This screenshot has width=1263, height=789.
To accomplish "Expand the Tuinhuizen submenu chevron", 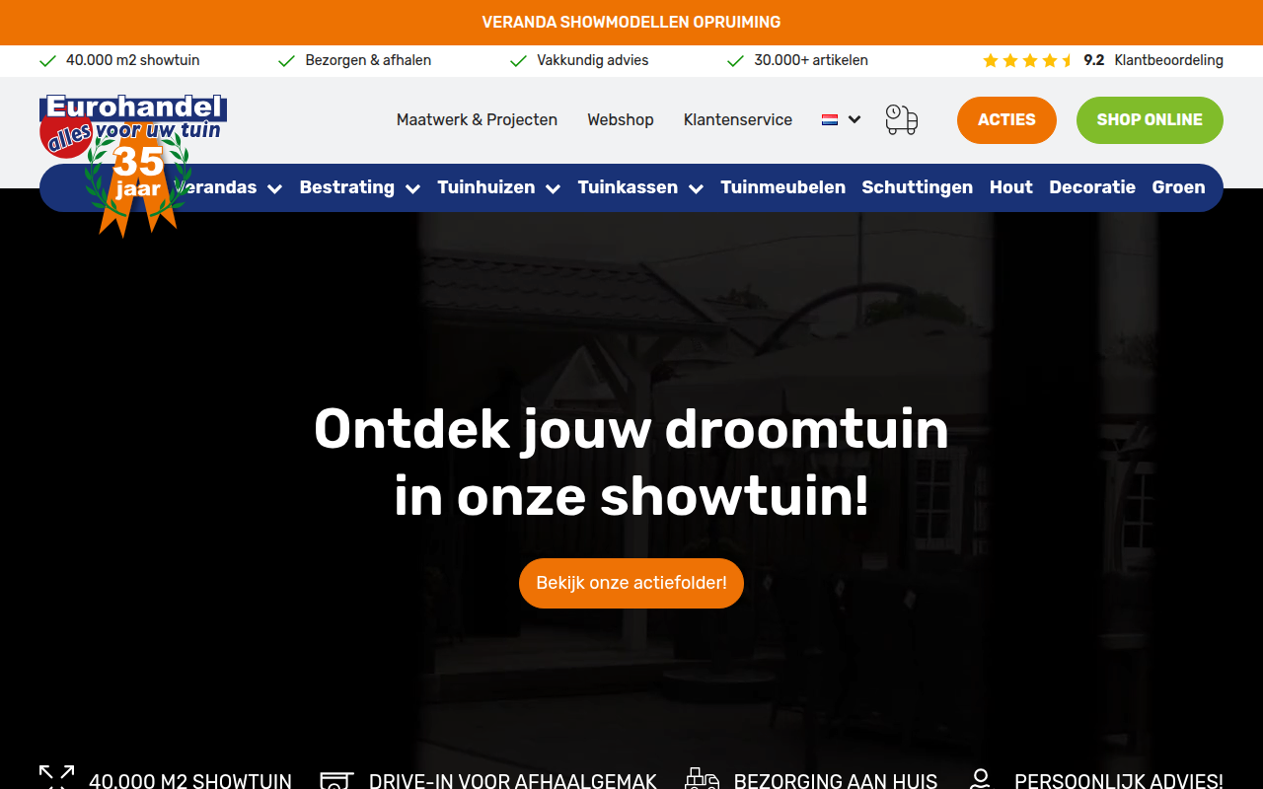I will pyautogui.click(x=553, y=188).
